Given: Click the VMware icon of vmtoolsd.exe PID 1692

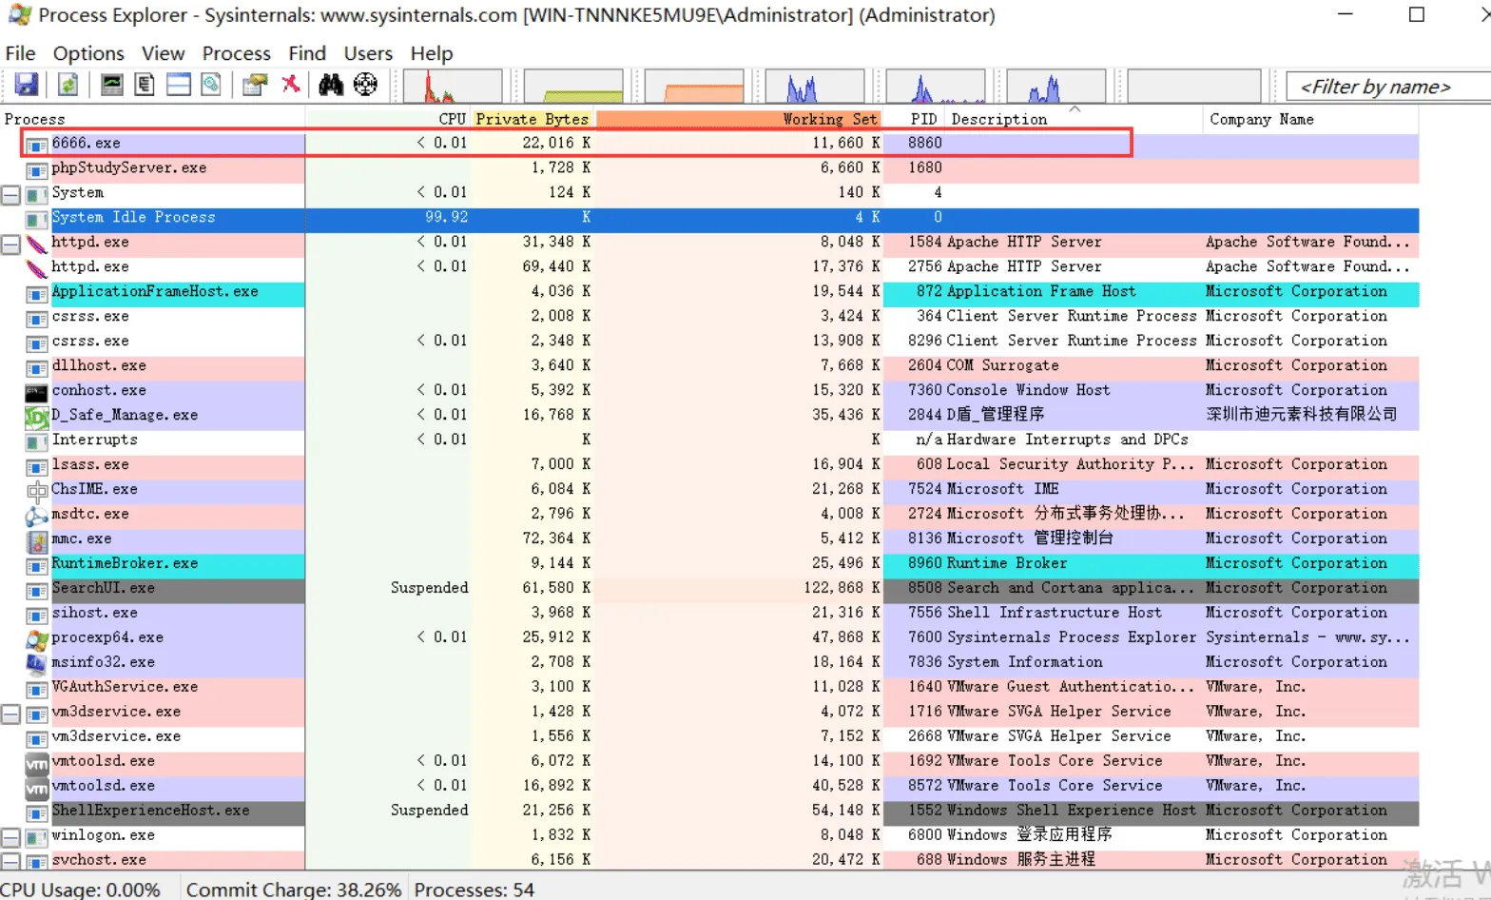Looking at the screenshot, I should pos(36,762).
